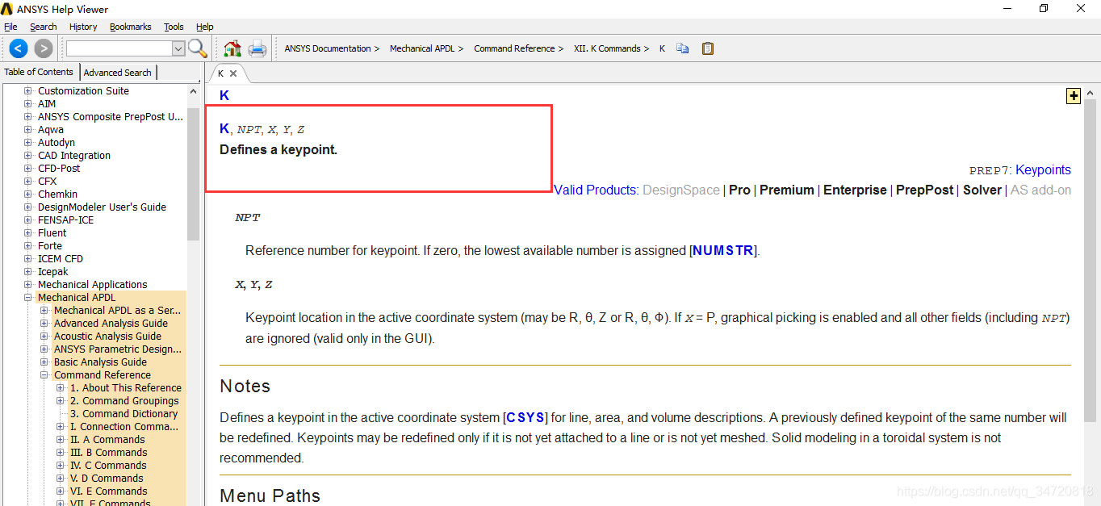Open the Tools menu
Image resolution: width=1101 pixels, height=506 pixels.
click(174, 27)
